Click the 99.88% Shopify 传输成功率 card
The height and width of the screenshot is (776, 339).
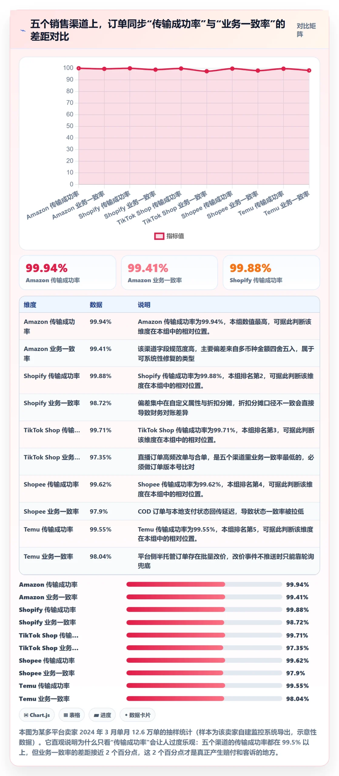tap(271, 272)
